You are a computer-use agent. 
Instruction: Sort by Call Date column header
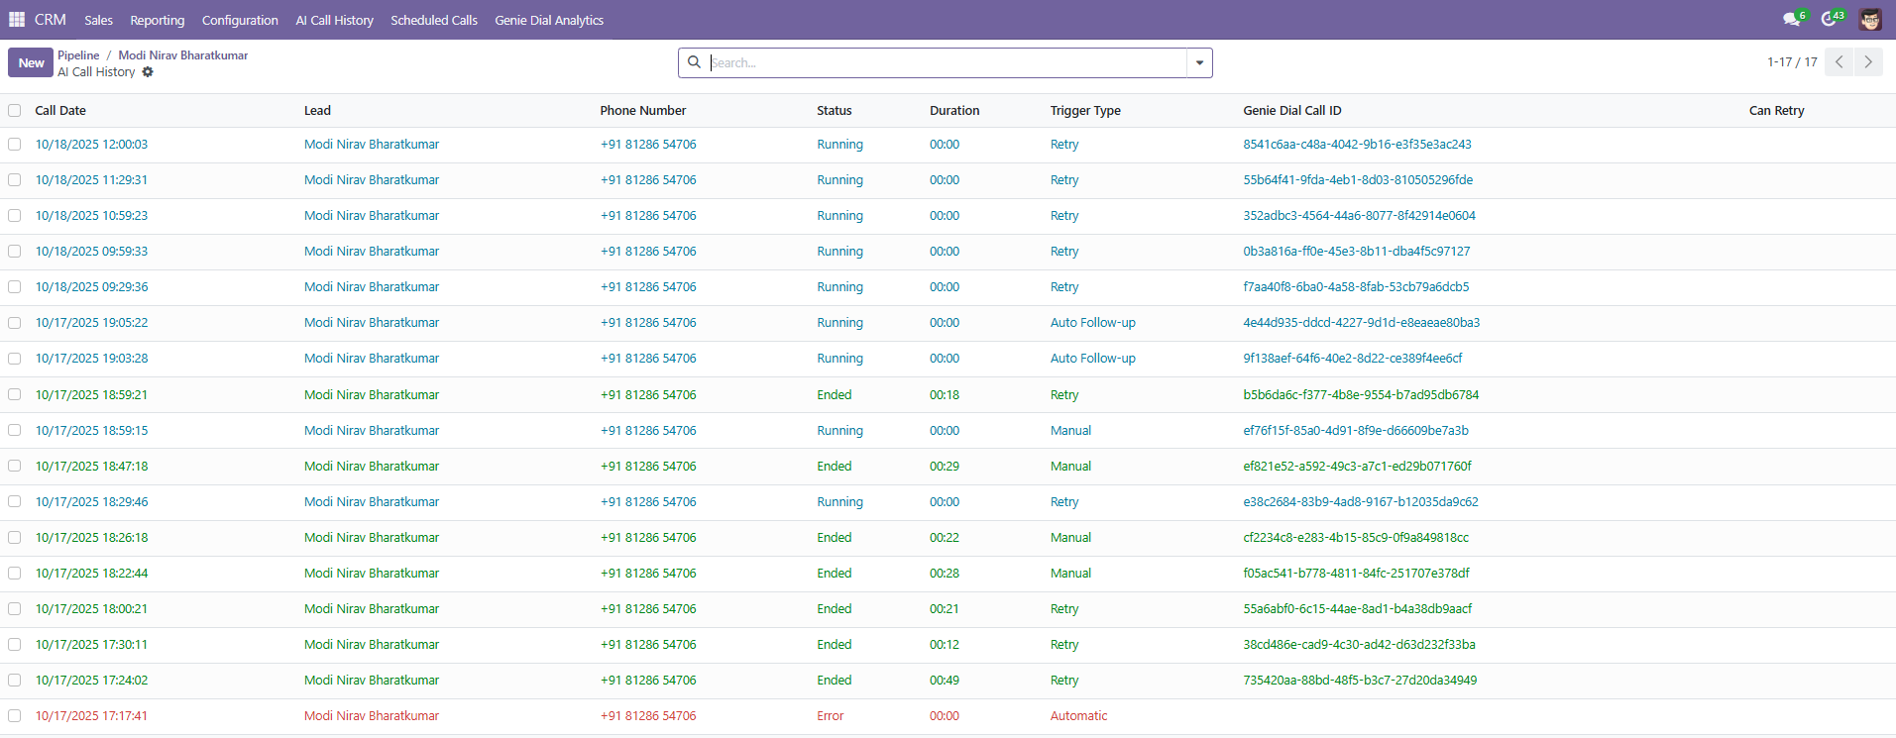(x=60, y=111)
